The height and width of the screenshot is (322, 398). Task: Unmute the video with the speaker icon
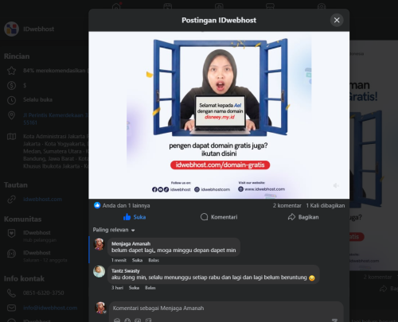click(x=336, y=186)
